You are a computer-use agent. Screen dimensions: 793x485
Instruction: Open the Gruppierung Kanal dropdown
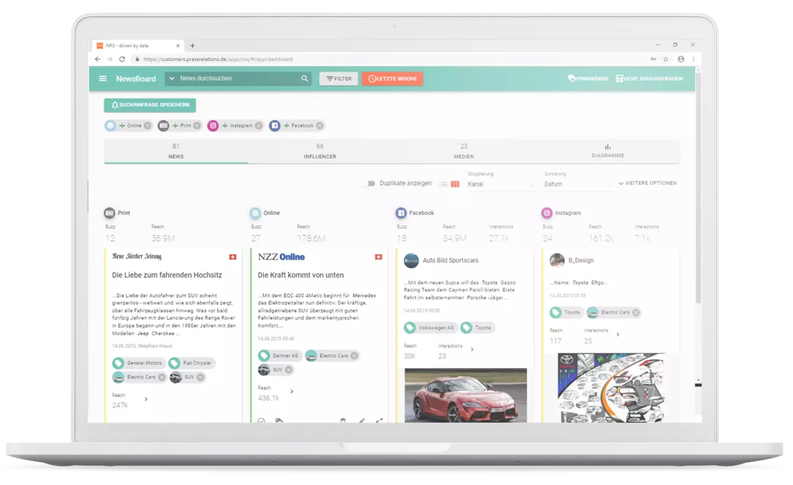[502, 184]
